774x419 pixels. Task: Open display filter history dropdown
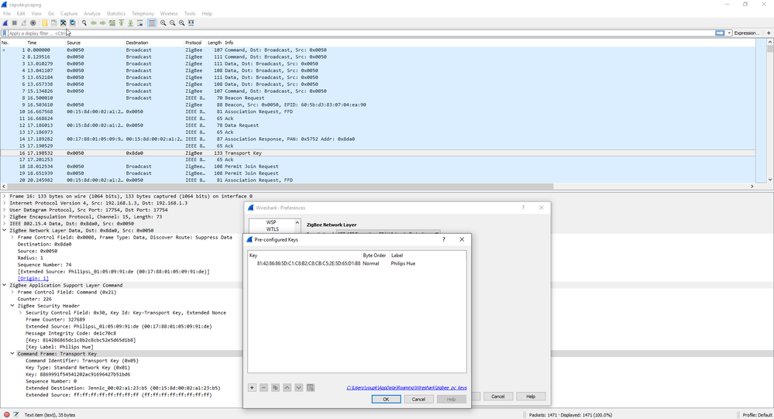(729, 33)
